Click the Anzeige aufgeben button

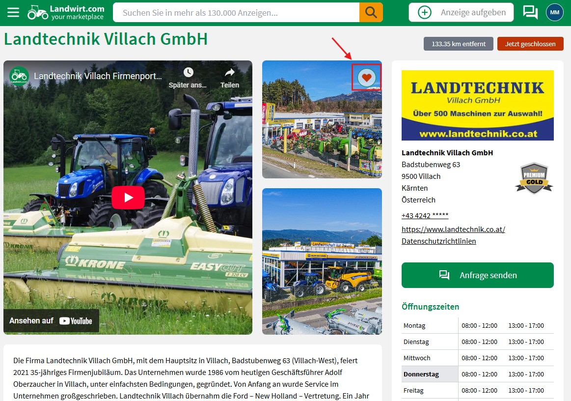(461, 12)
